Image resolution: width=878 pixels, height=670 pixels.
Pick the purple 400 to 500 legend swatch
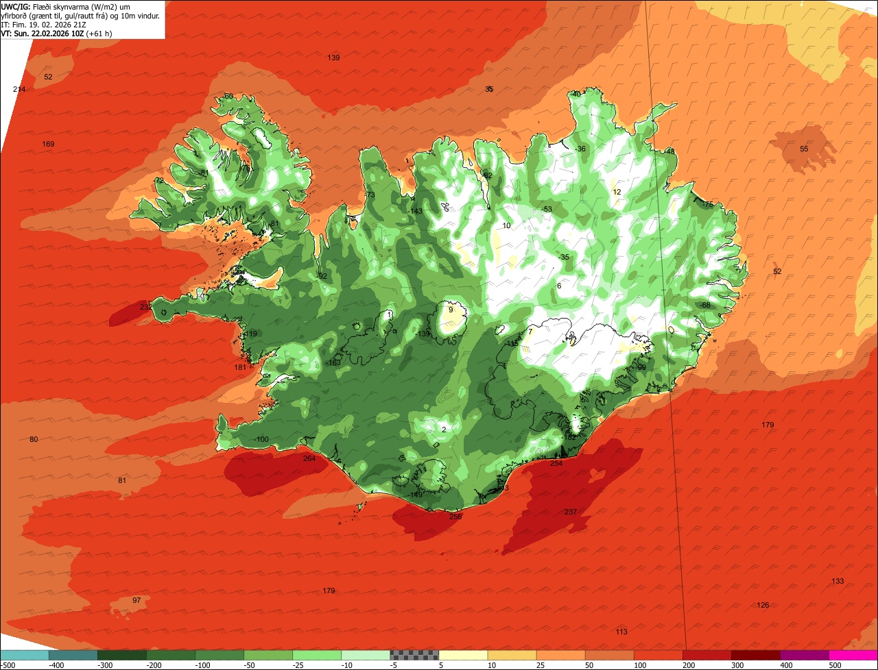(x=804, y=655)
